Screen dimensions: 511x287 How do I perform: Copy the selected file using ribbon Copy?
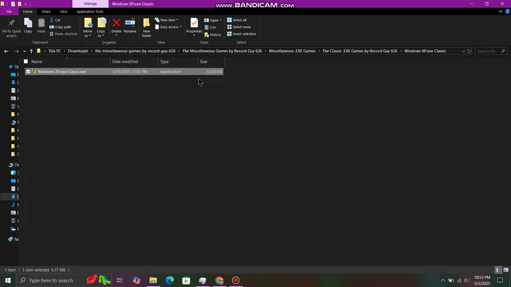(x=28, y=26)
